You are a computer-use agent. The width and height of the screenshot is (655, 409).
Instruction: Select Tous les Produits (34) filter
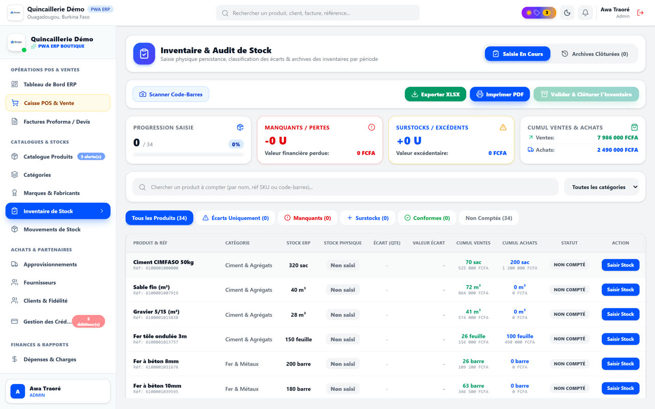[159, 218]
